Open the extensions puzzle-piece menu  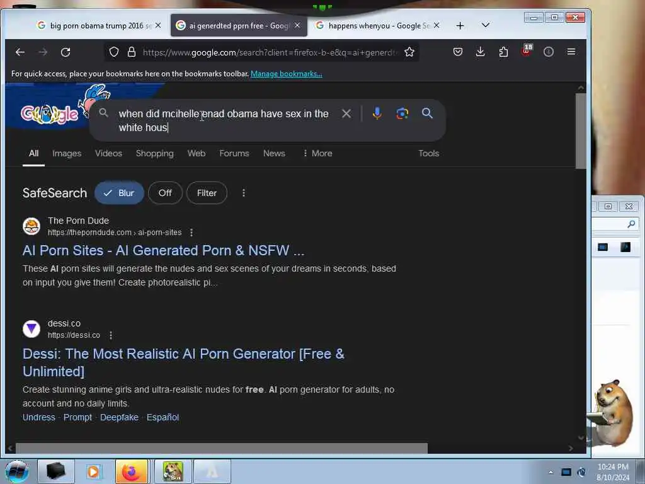coord(503,52)
